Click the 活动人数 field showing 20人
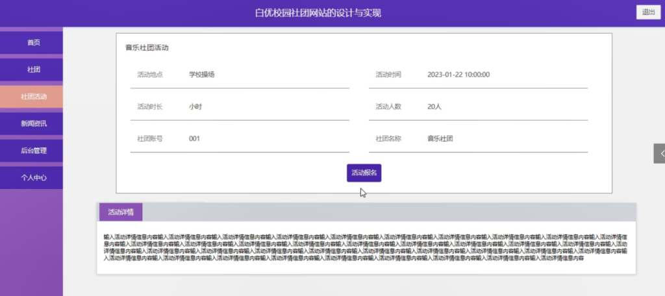The image size is (665, 296). pos(478,107)
